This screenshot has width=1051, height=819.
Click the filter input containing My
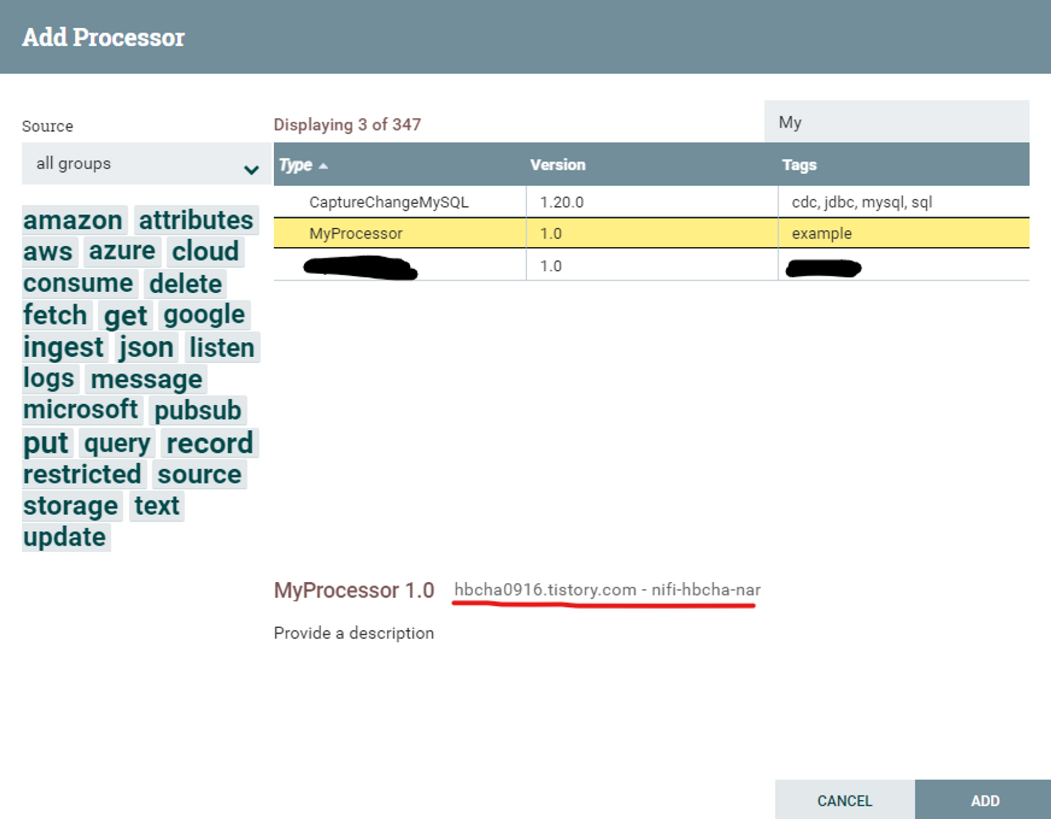point(896,122)
